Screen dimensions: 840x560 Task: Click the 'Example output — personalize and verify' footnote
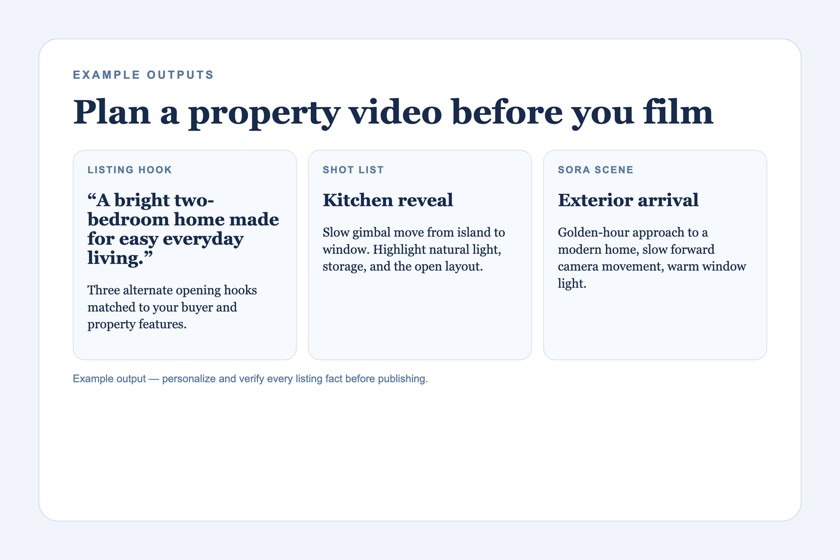(x=250, y=379)
